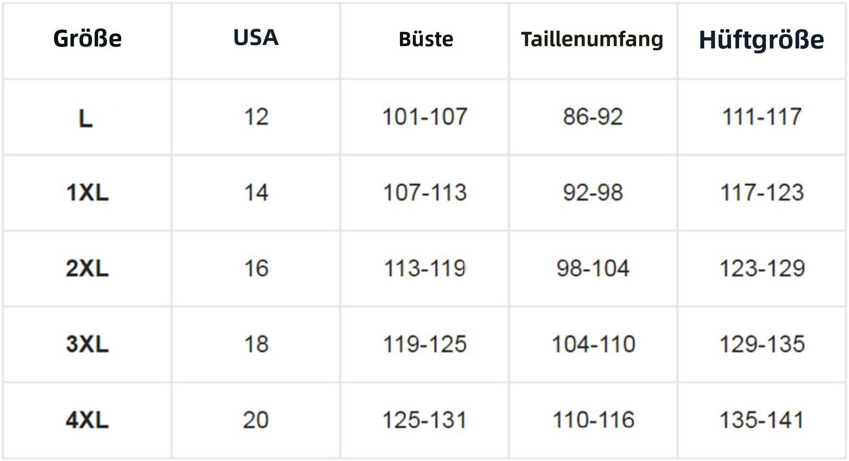Screen dimensions: 849x461
Task: Select the L size row label
Action: pos(85,118)
